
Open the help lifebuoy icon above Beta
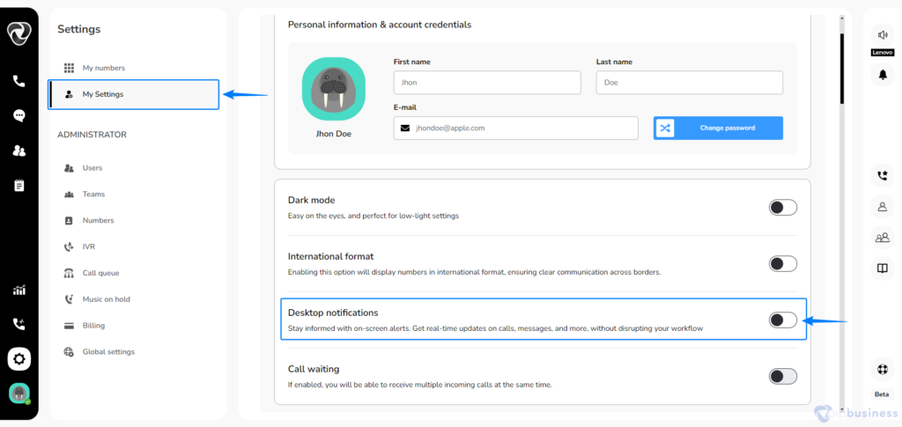point(883,369)
